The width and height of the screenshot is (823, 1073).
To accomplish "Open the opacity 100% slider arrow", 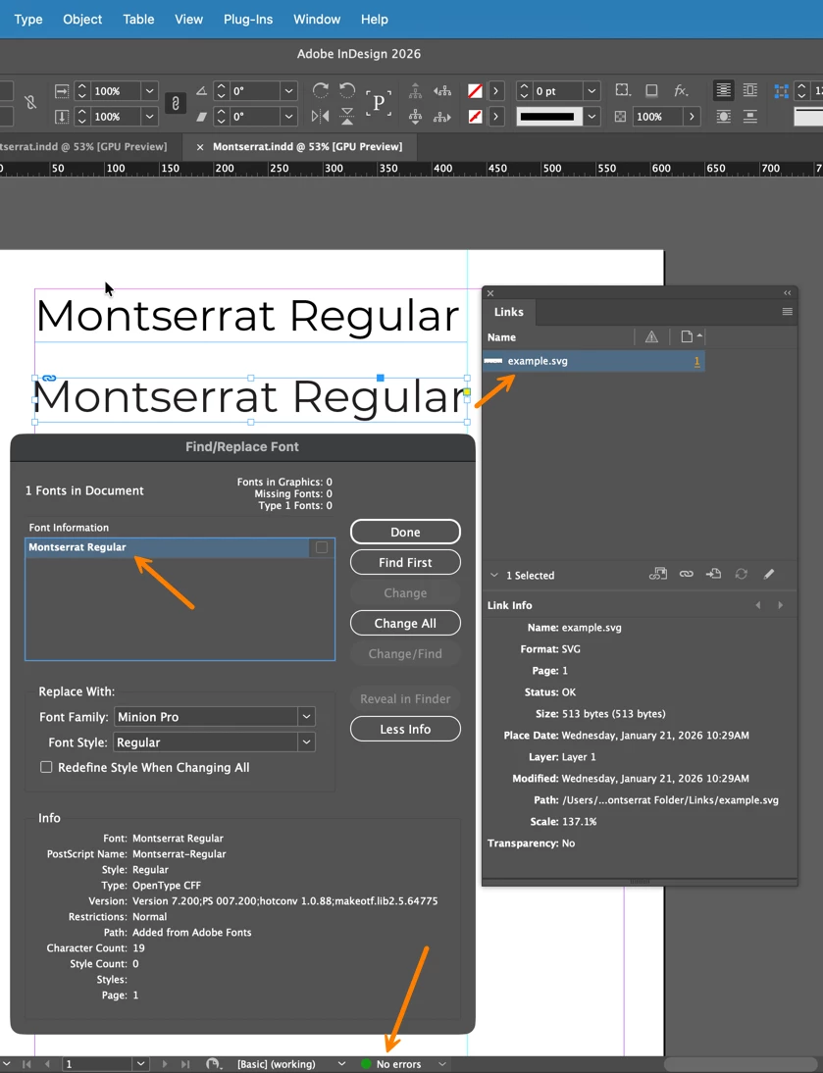I will [x=692, y=117].
